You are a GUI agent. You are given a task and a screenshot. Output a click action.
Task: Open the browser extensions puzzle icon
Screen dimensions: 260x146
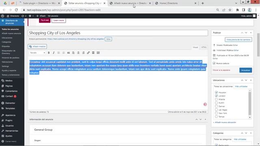[237, 10]
